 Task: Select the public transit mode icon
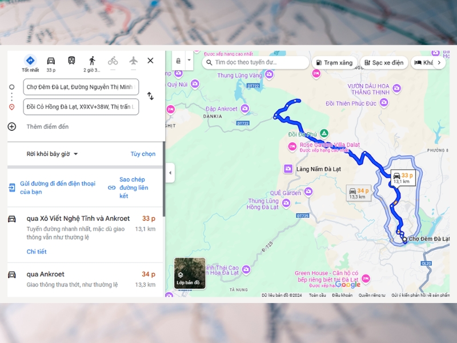[71, 61]
